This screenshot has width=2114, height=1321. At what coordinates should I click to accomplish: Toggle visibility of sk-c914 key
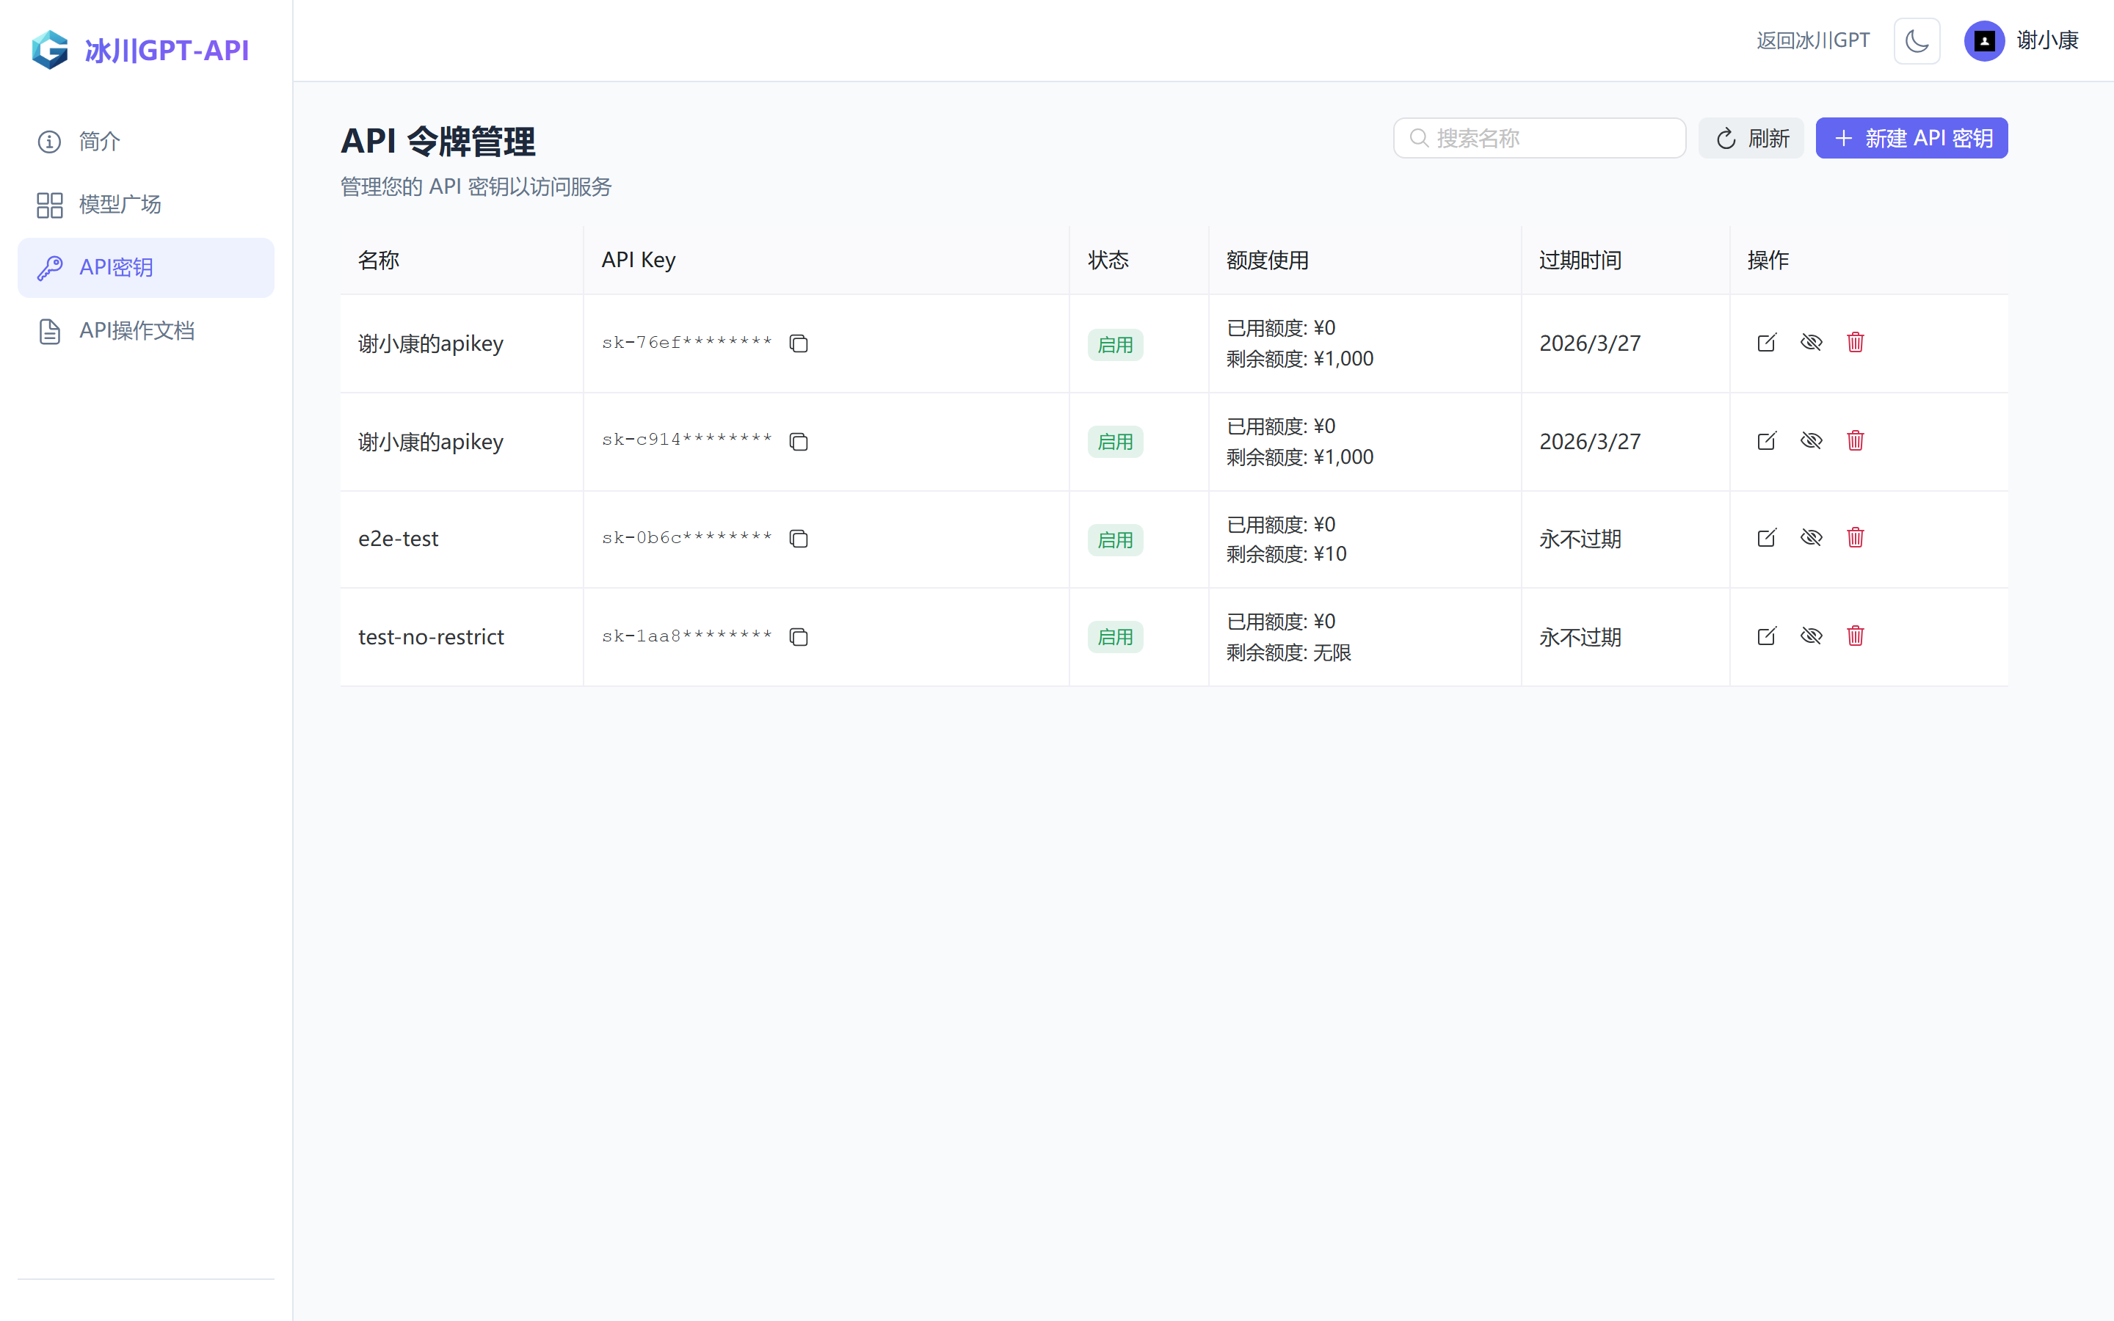pos(1812,441)
